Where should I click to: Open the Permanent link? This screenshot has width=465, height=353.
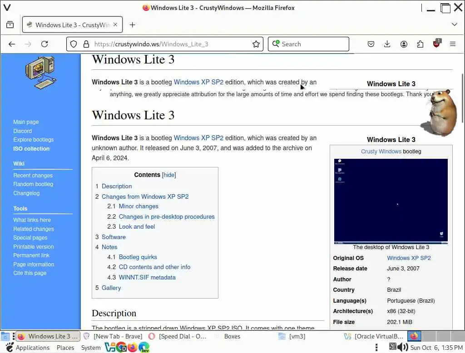[x=31, y=255]
